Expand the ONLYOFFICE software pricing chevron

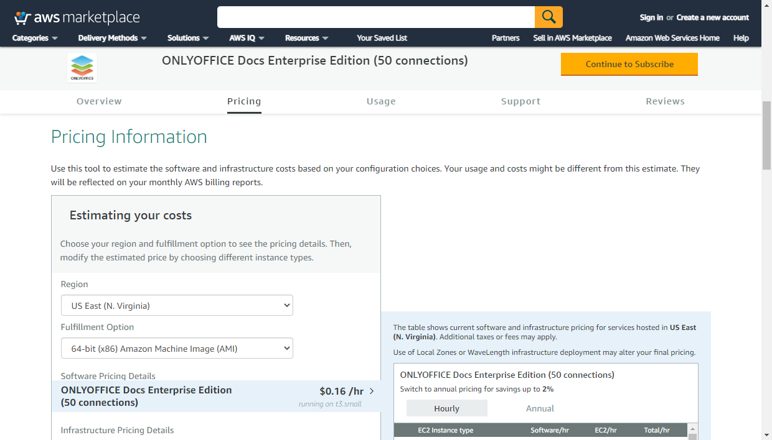[372, 391]
